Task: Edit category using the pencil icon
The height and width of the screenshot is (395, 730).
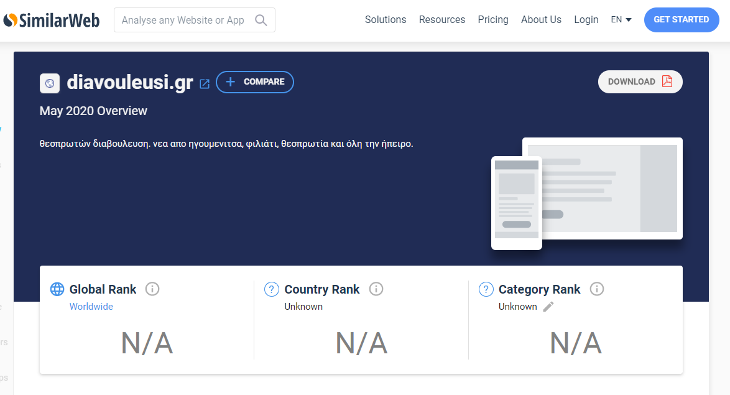Action: pos(548,307)
